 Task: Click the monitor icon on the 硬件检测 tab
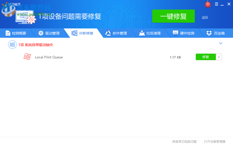coord(175,33)
